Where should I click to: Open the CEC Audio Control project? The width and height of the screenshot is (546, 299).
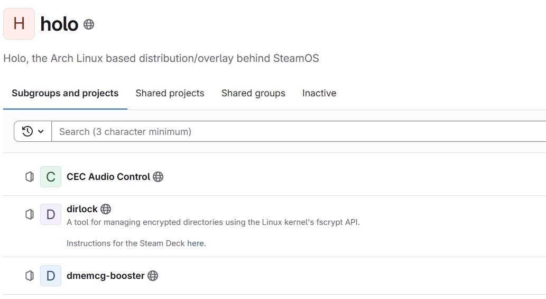click(x=108, y=177)
